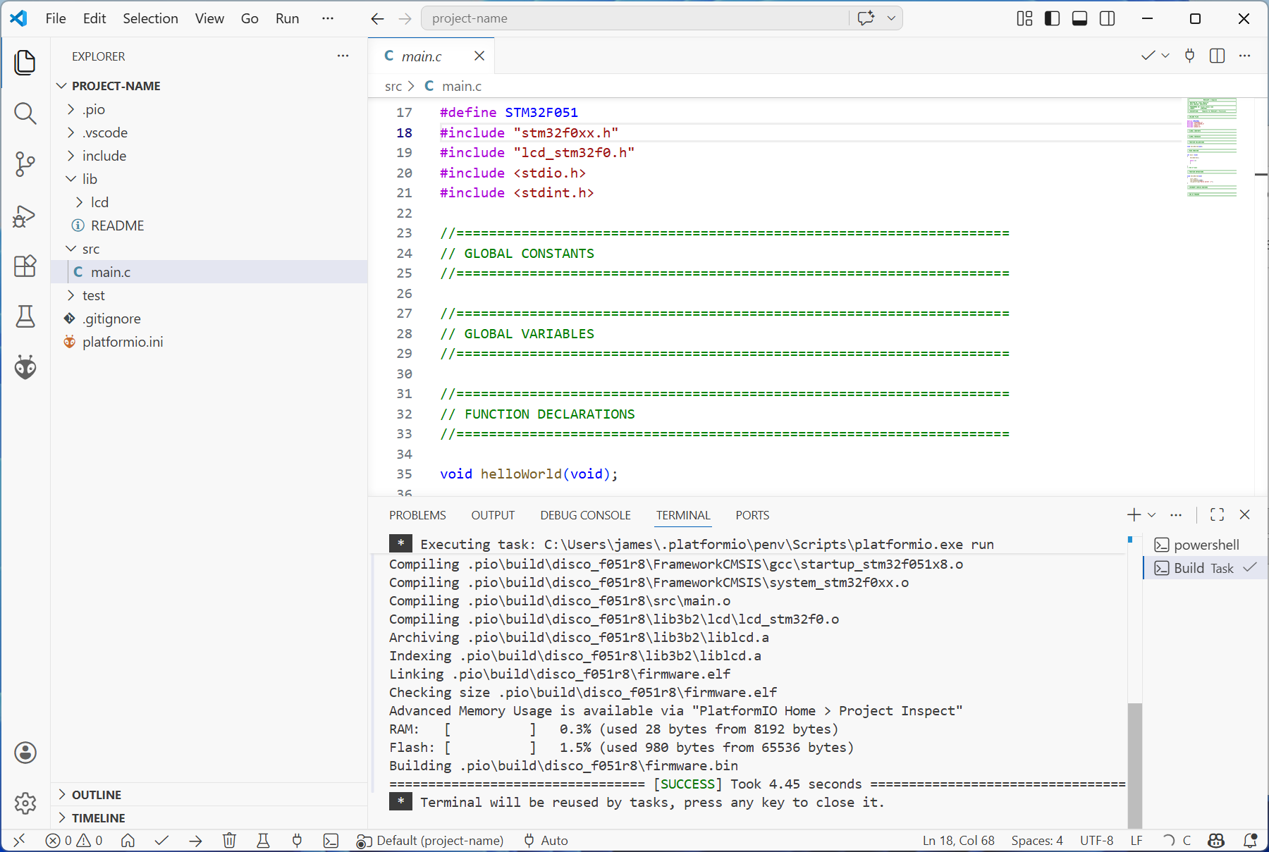Open the Source Control view
This screenshot has height=852, width=1269.
(x=25, y=164)
